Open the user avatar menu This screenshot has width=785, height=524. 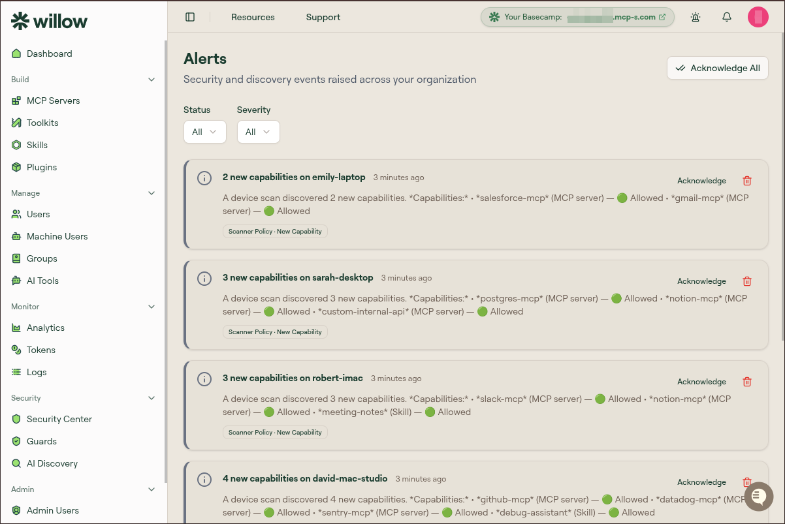[x=758, y=17]
